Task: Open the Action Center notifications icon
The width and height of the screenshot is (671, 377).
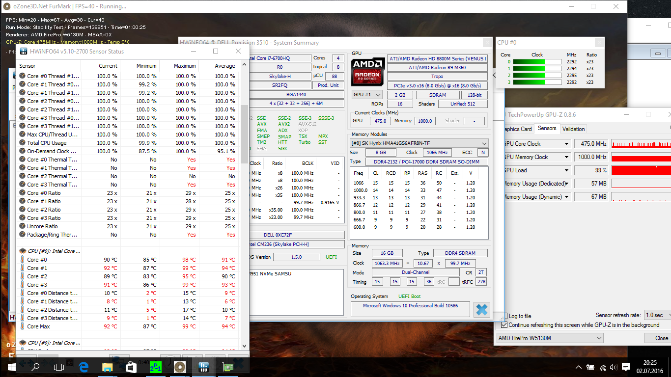Action: 626,367
